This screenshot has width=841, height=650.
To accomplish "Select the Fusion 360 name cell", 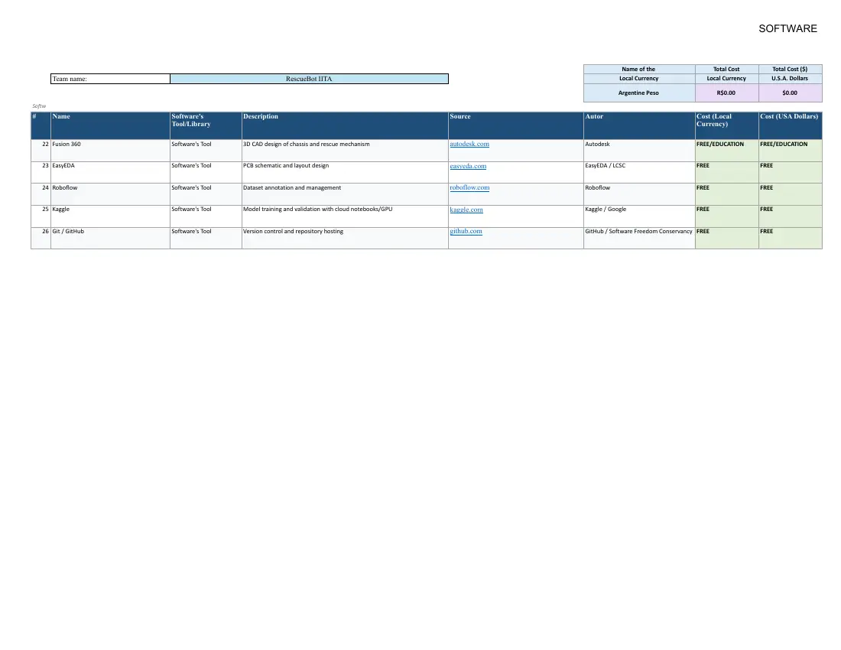I will [x=111, y=151].
